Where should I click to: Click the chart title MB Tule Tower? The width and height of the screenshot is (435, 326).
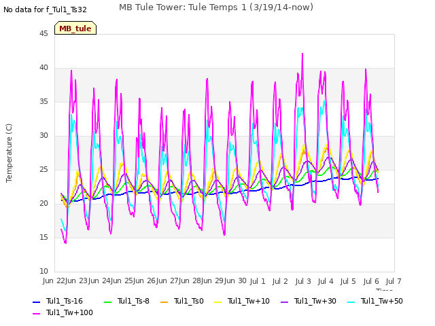pos(216,7)
